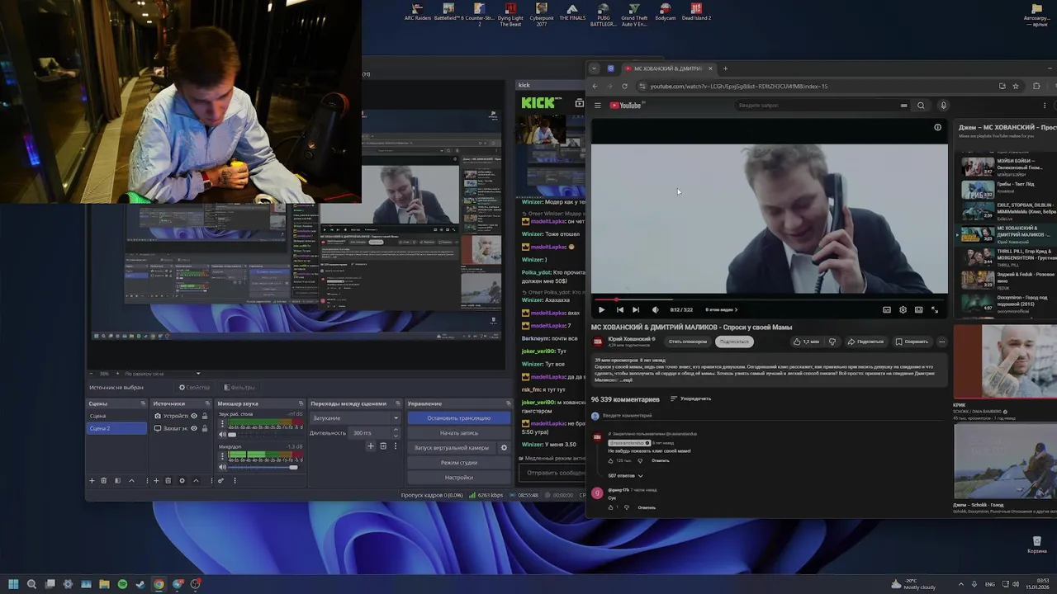Toggle visibility eye of Захват экрана source
The height and width of the screenshot is (594, 1057).
tap(194, 428)
